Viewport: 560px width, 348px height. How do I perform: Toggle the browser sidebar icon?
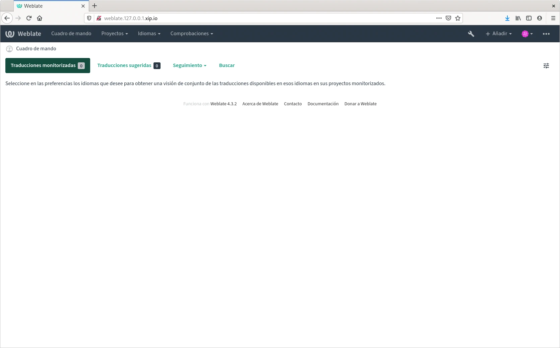point(529,18)
